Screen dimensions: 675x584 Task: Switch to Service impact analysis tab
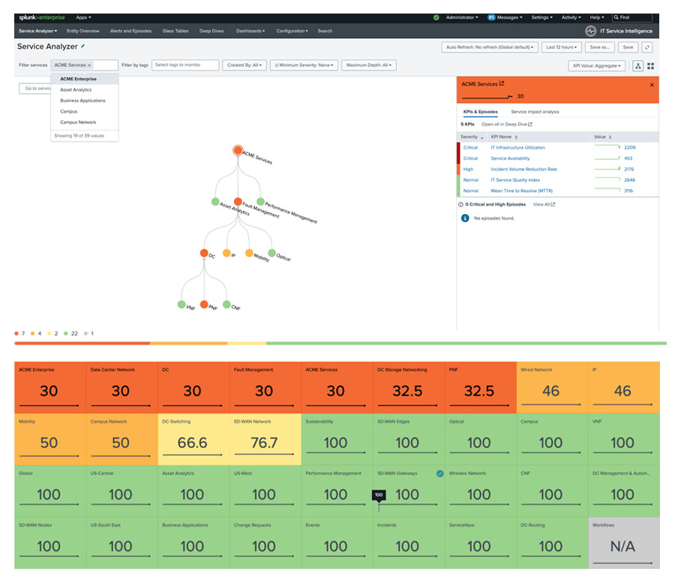tap(535, 112)
